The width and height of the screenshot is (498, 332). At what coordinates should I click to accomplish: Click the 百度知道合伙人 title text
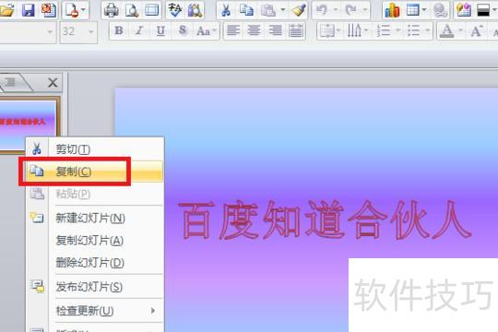click(x=324, y=219)
